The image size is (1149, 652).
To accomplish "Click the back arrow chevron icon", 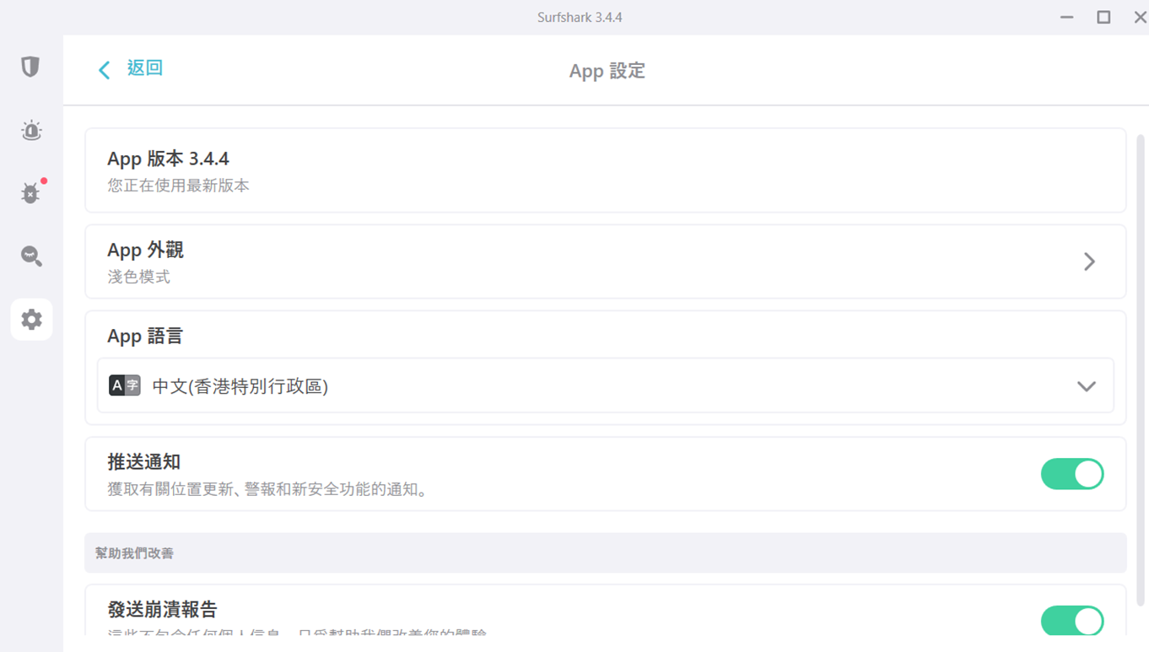I will click(x=104, y=70).
